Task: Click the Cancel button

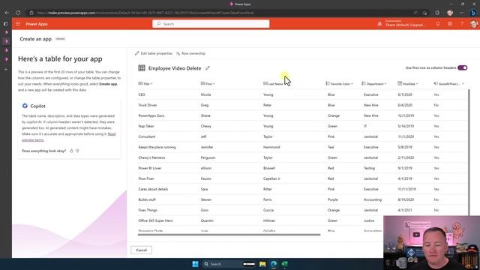Action: (x=141, y=250)
